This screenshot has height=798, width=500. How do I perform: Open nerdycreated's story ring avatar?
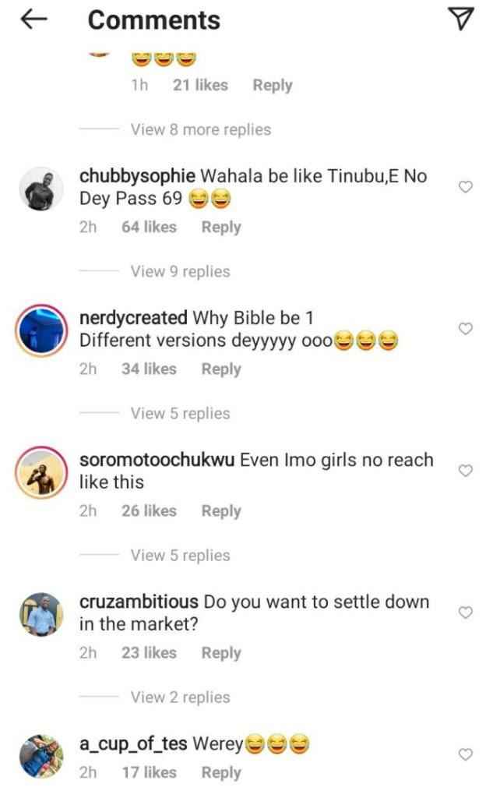click(x=41, y=330)
